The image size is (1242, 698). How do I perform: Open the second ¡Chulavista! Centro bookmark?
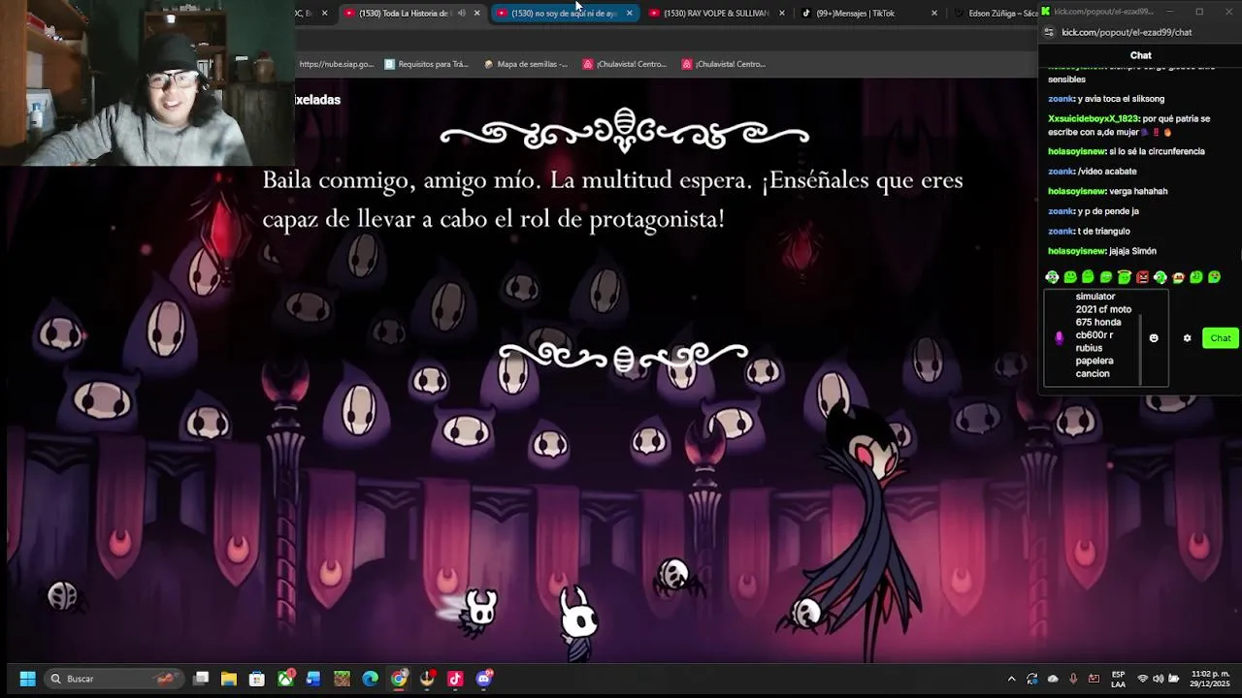(724, 64)
